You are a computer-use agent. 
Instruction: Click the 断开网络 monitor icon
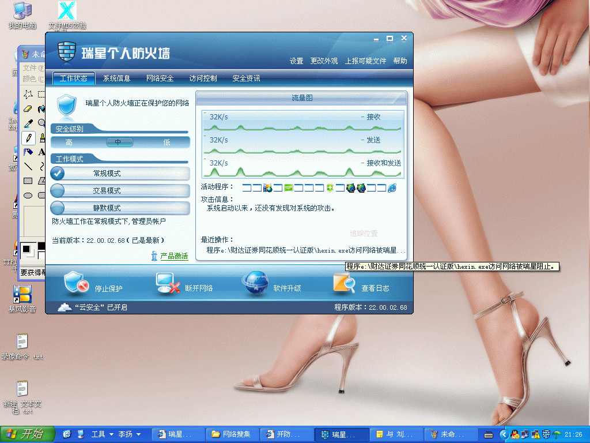168,283
